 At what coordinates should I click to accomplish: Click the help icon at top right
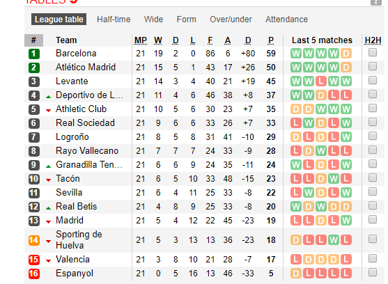click(375, 2)
